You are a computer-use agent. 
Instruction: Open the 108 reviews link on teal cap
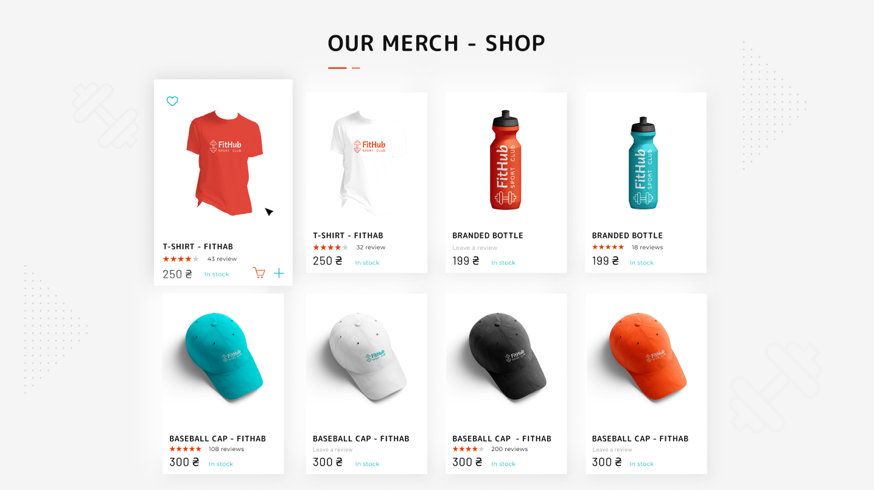[226, 449]
